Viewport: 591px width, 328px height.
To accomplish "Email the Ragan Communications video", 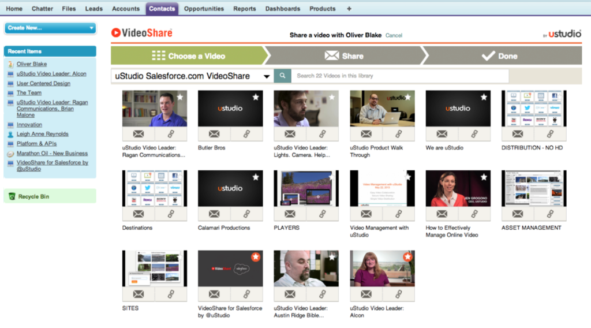I will pyautogui.click(x=139, y=134).
